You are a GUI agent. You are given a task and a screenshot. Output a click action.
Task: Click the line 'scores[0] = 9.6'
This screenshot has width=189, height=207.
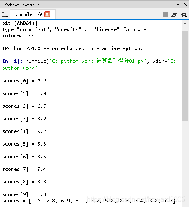pyautogui.click(x=24, y=81)
